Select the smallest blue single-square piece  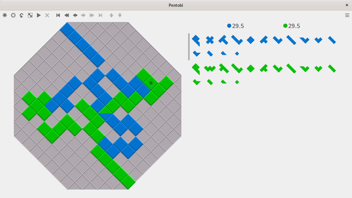(x=237, y=54)
